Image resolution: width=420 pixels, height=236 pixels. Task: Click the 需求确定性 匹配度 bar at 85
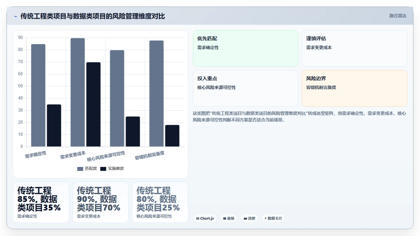tap(38, 95)
